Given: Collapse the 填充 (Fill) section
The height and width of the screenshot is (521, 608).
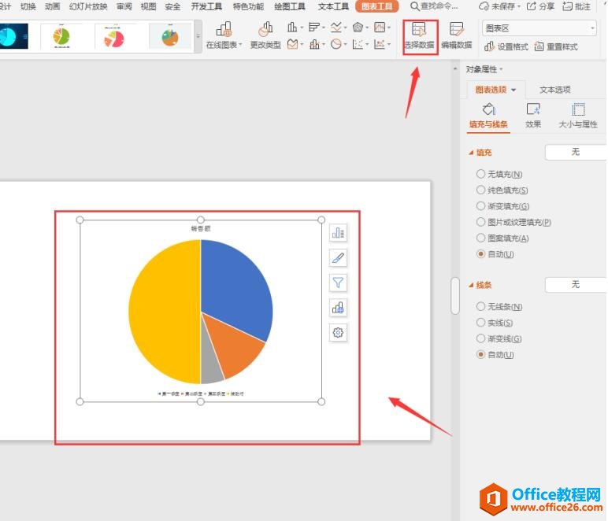Looking at the screenshot, I should click(x=472, y=153).
